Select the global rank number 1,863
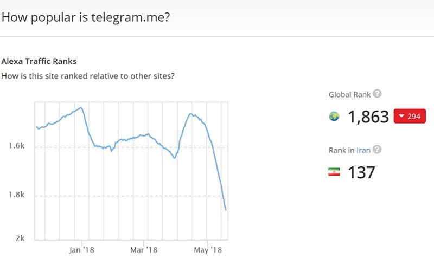 click(368, 116)
